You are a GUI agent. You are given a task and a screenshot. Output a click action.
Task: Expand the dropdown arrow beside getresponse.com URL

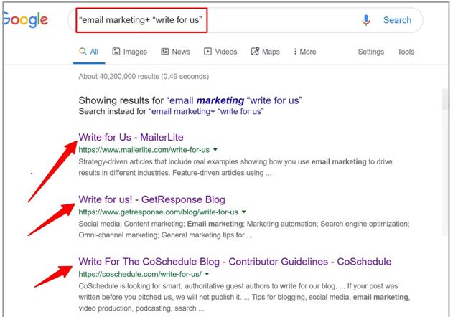coord(244,212)
